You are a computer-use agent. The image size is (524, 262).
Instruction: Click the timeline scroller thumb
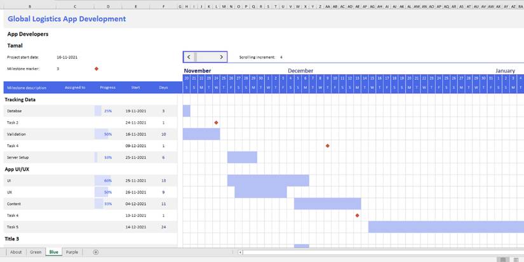pos(195,57)
